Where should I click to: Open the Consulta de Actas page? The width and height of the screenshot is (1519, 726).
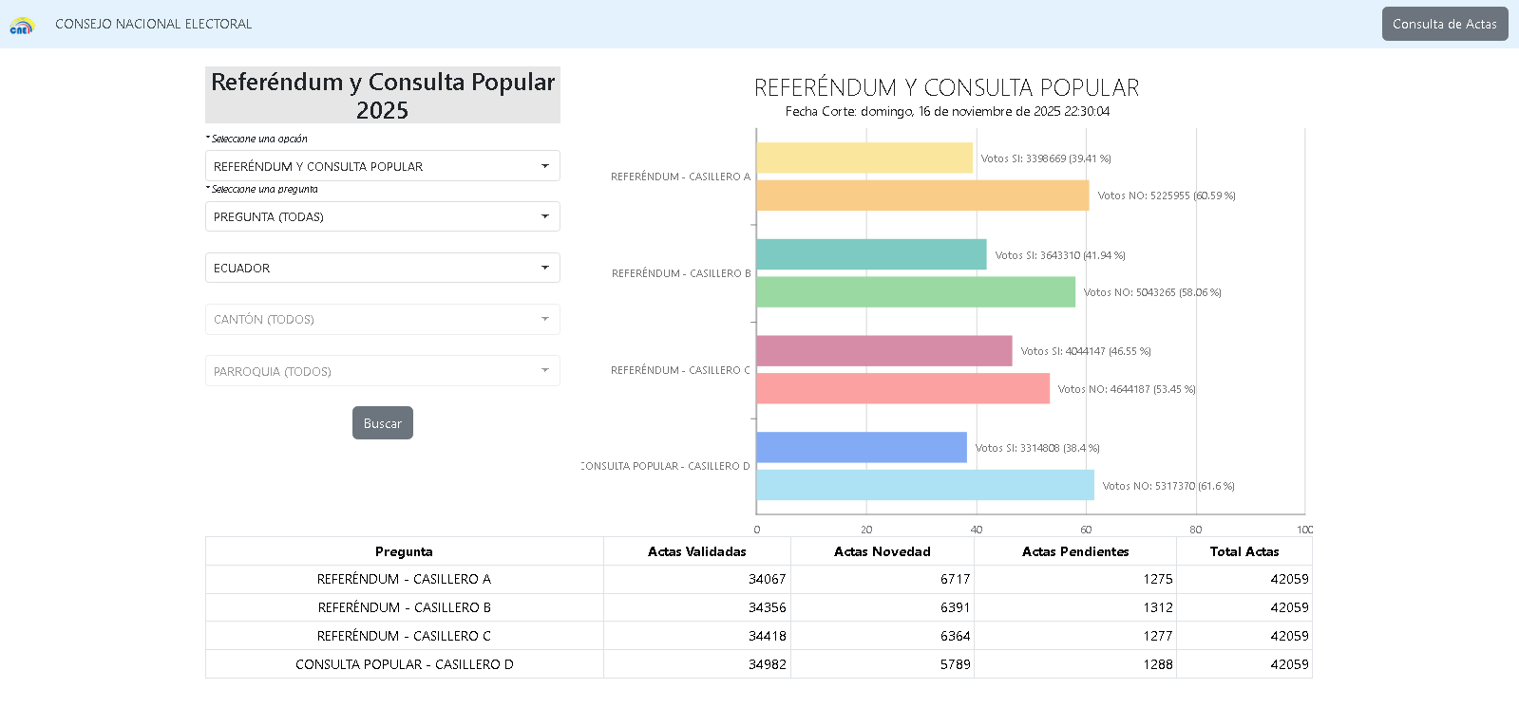pyautogui.click(x=1444, y=24)
